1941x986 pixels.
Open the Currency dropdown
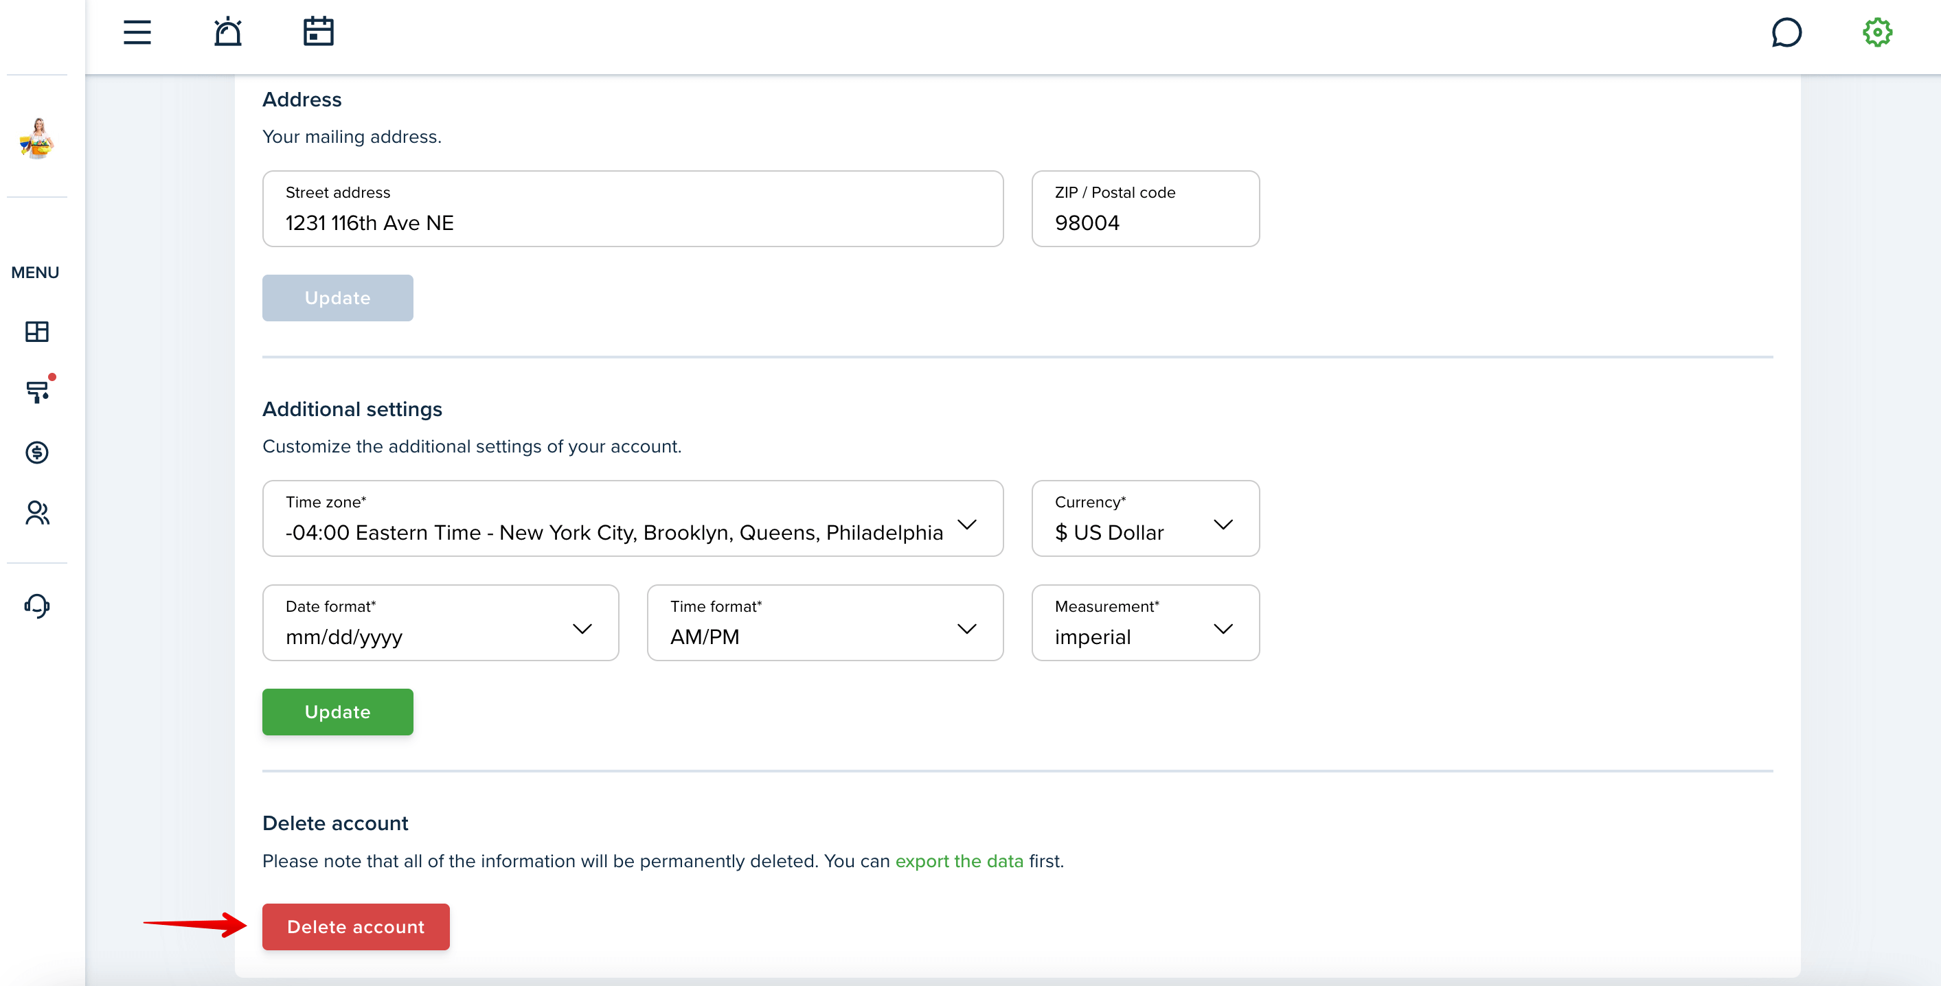coord(1146,518)
